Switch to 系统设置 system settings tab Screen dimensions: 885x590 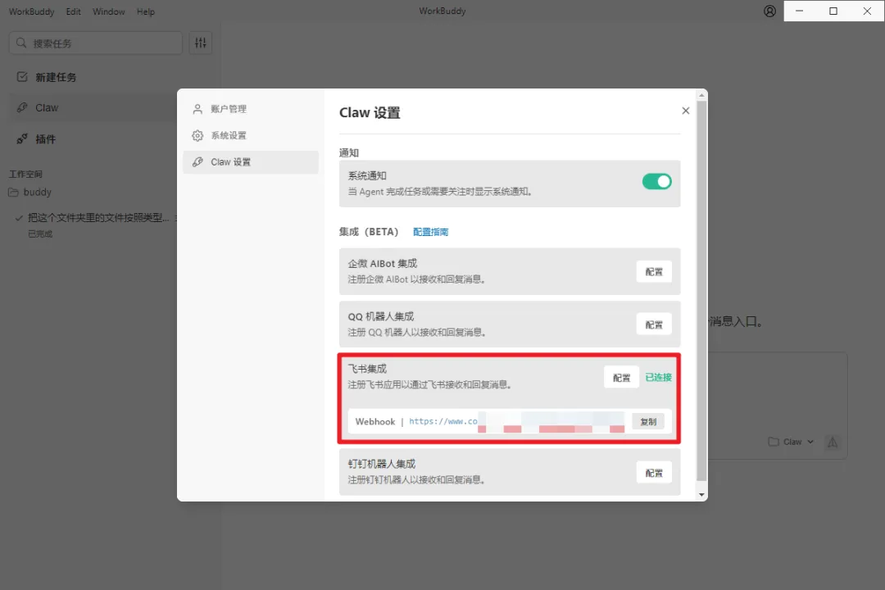point(228,135)
